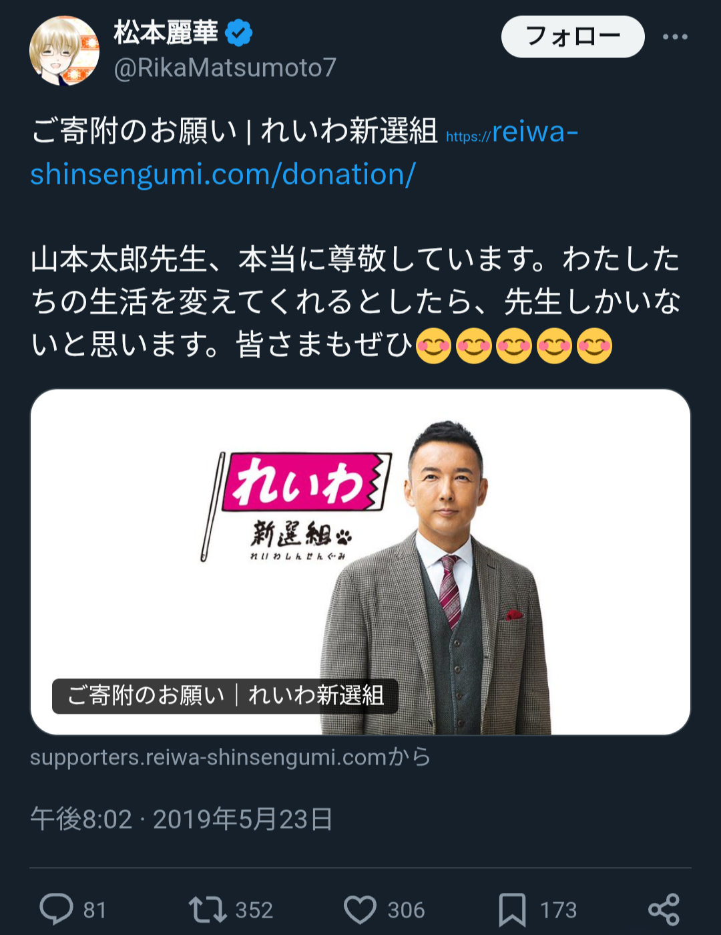Click the blue verified badge
The image size is (721, 935).
point(238,33)
